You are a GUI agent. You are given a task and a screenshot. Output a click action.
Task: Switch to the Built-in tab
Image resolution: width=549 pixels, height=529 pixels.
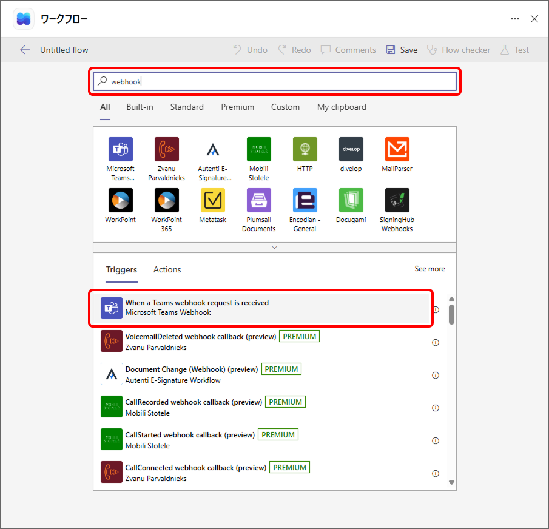click(x=140, y=107)
